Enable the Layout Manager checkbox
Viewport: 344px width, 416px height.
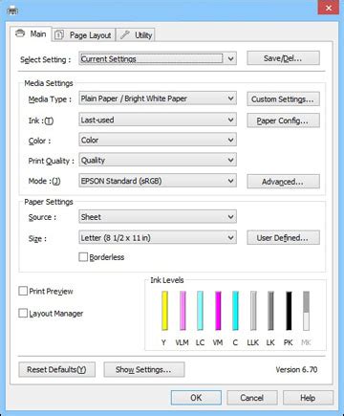tap(23, 313)
